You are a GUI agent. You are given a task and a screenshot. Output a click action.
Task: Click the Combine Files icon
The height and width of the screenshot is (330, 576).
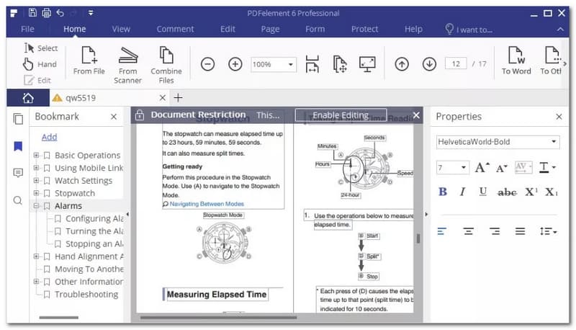(166, 56)
